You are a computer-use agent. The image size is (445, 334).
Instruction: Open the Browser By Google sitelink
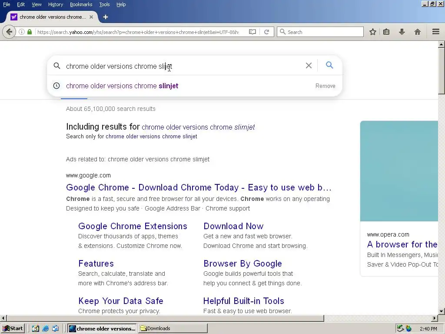(242, 264)
